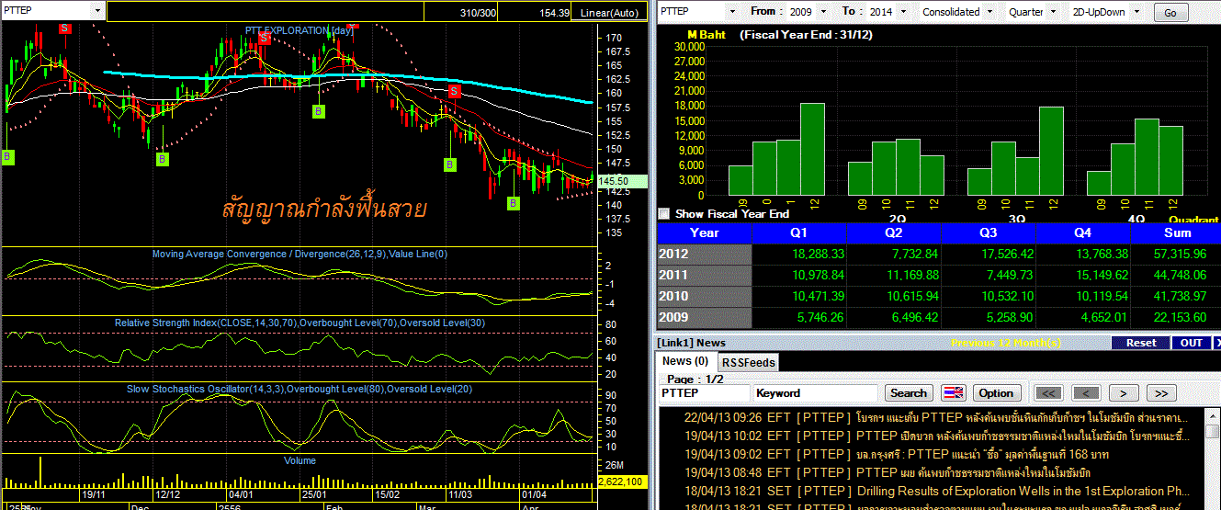1221x510 pixels.
Task: Click the Slow Stochastics Oscillator indicator title
Action: click(x=300, y=389)
